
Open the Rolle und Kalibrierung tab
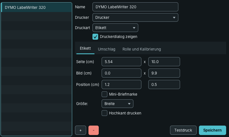[x=141, y=49]
